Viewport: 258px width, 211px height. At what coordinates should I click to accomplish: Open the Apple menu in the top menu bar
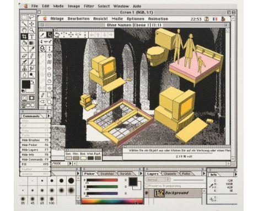[26, 6]
